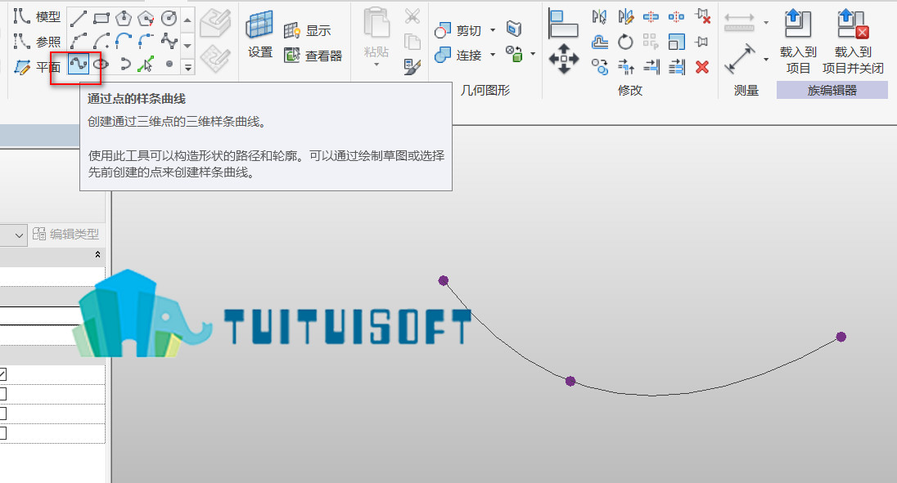The image size is (897, 483).
Task: Open the 粘贴 dropdown arrow
Action: pos(376,65)
